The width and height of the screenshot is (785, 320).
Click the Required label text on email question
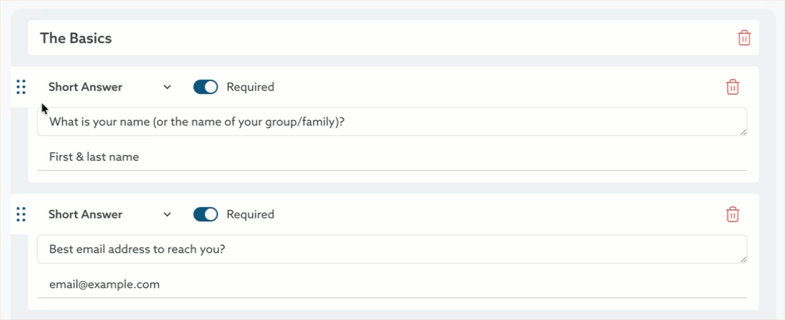pos(250,214)
